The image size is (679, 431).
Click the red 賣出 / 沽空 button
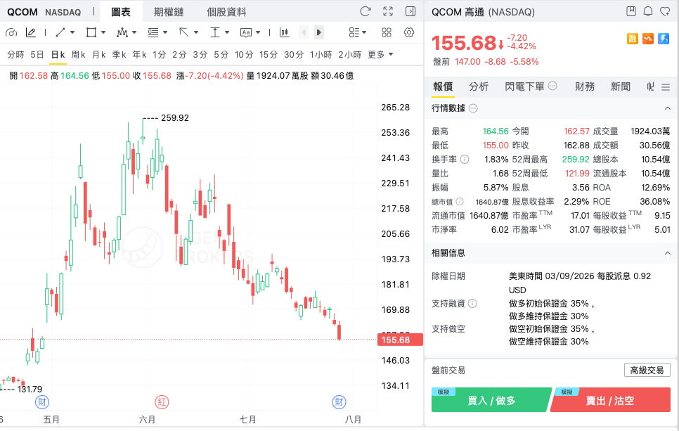[x=611, y=400]
